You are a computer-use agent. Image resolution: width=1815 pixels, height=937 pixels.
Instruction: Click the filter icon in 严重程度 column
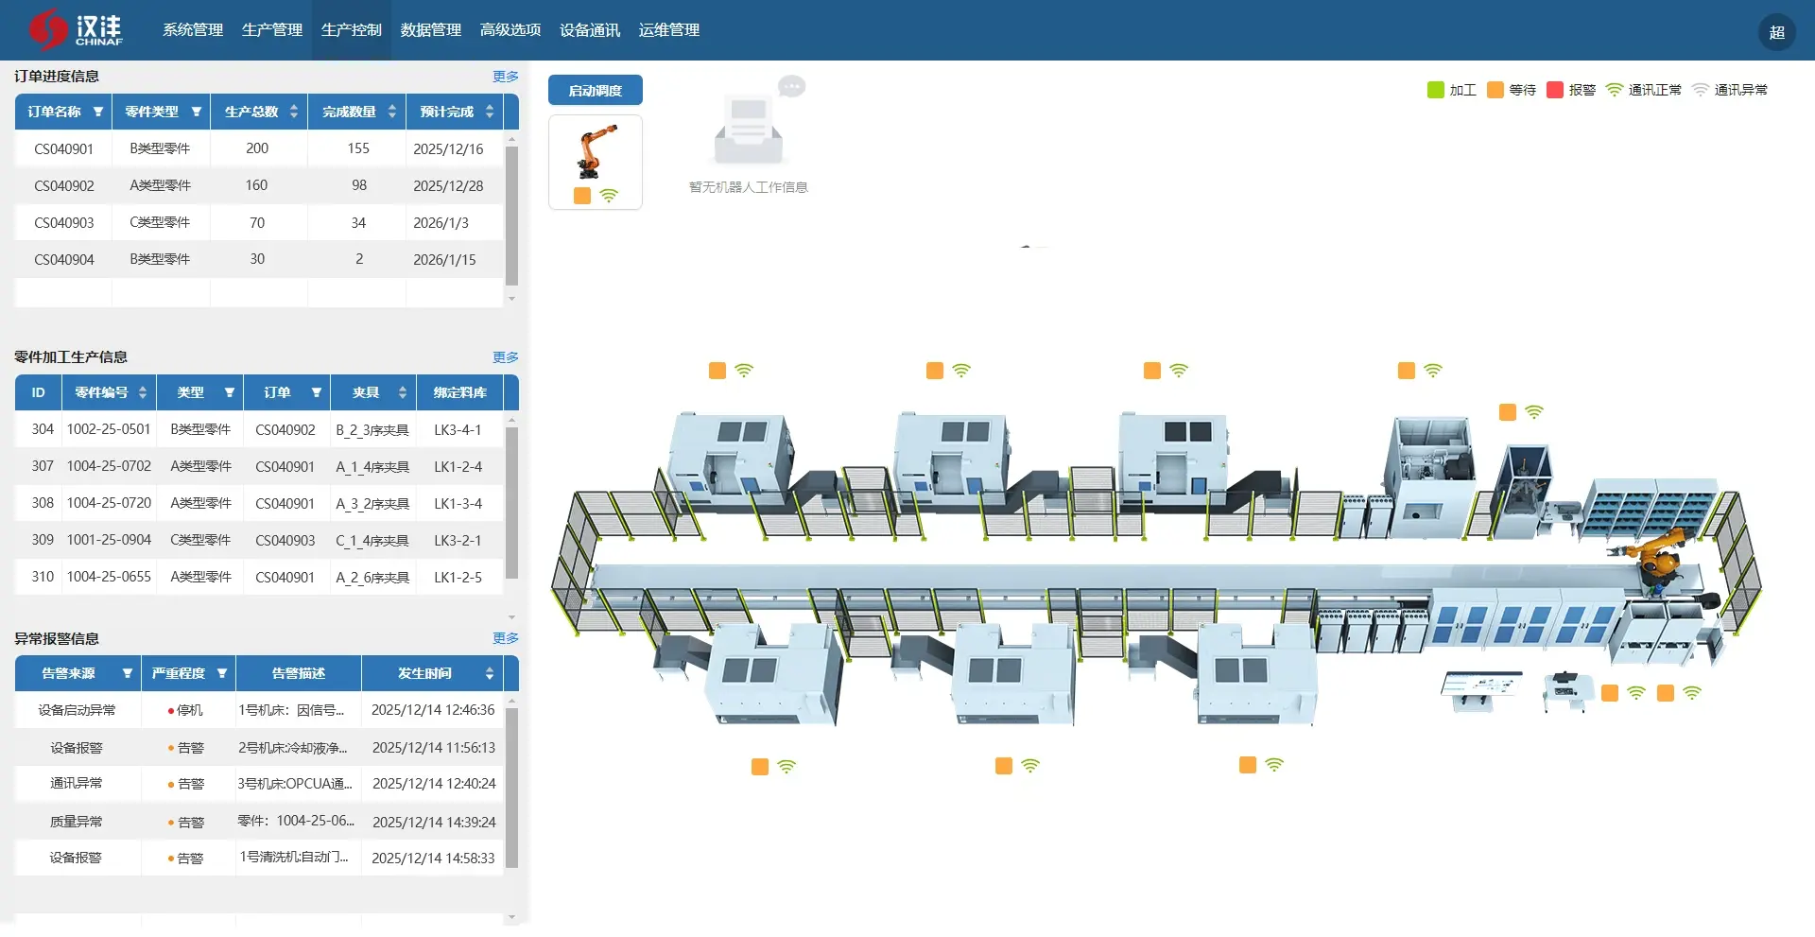(x=222, y=673)
